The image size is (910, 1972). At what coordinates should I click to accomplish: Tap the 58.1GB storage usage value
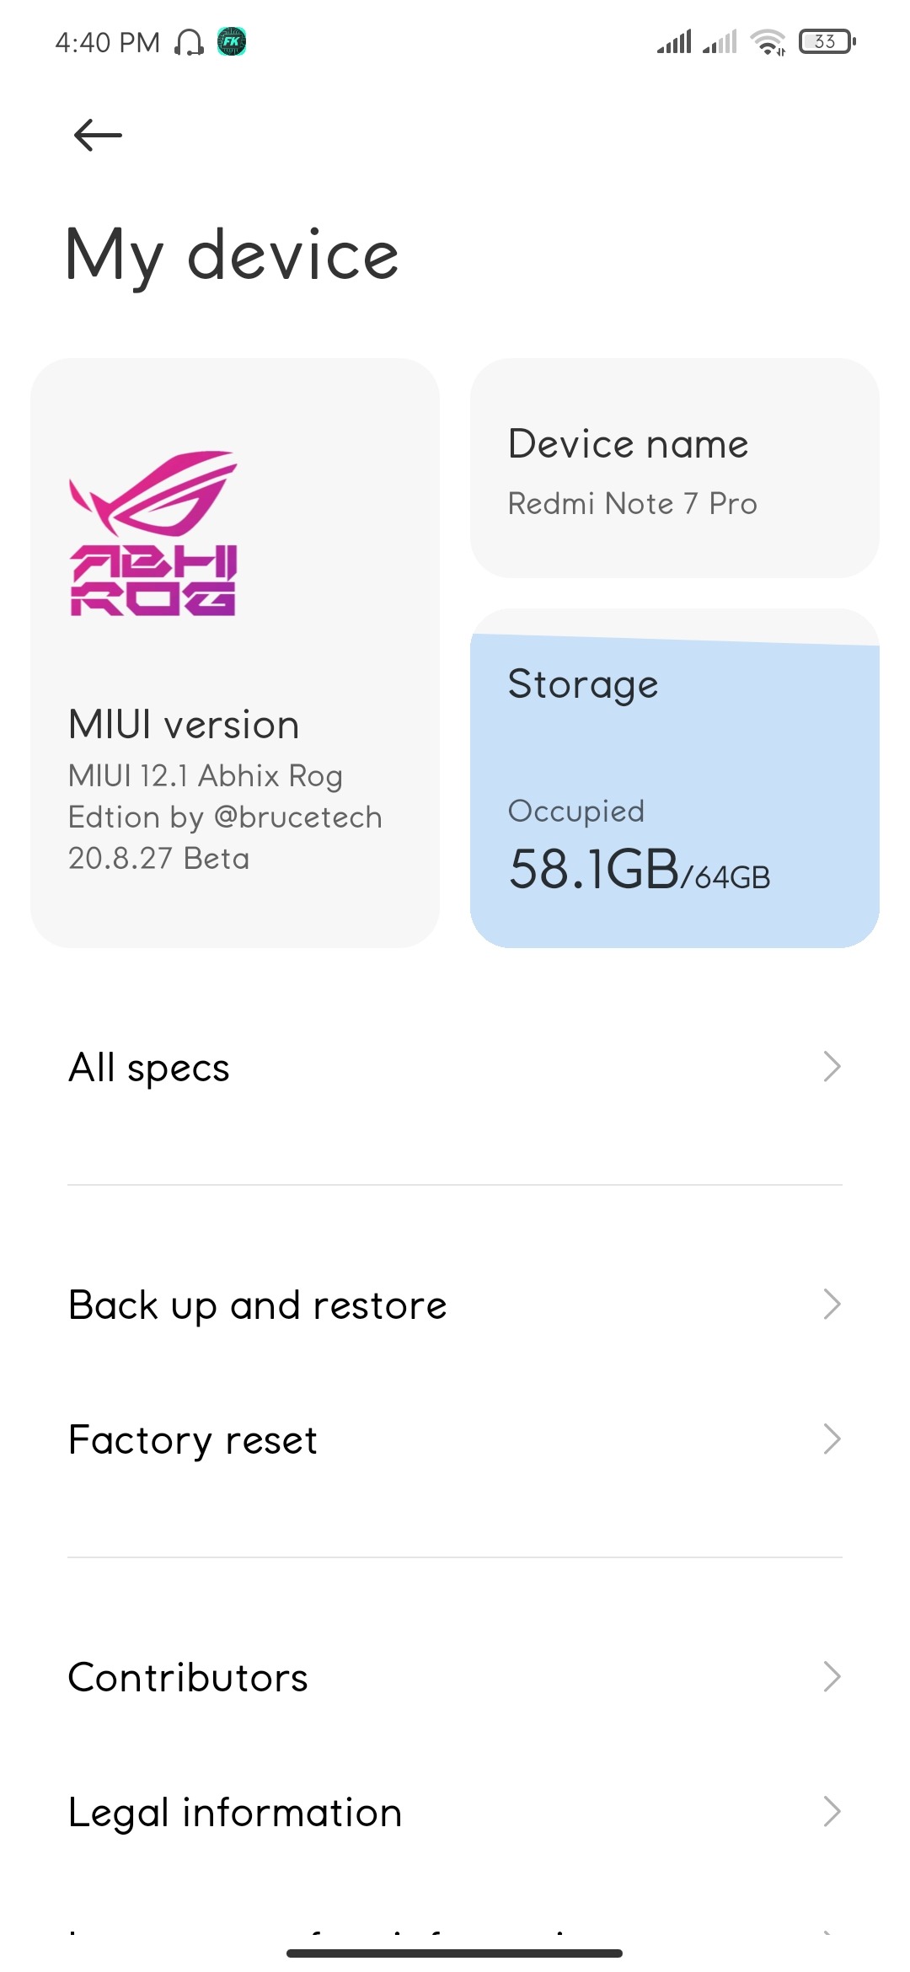click(x=593, y=870)
